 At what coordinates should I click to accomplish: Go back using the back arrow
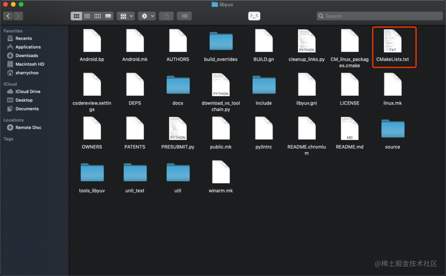pos(8,16)
